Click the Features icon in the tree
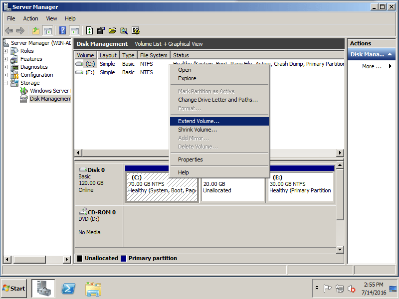 coord(14,59)
